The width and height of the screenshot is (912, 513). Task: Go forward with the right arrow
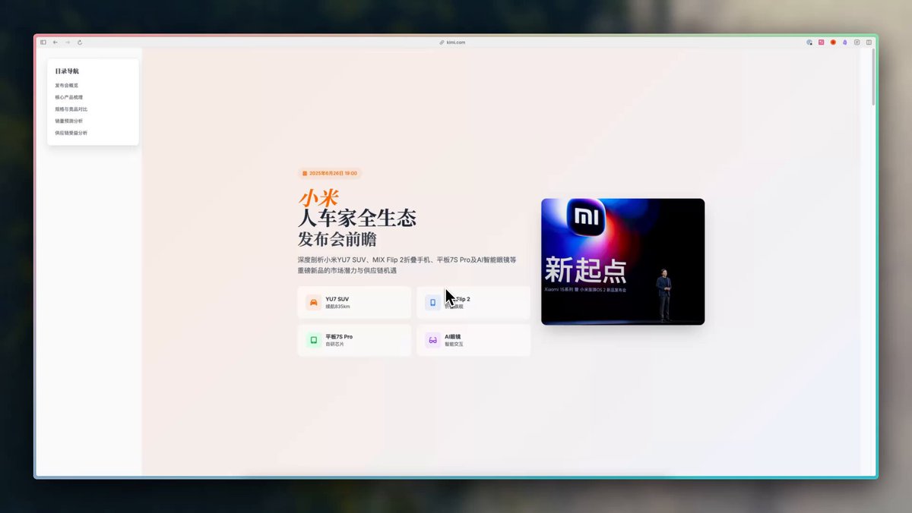coord(68,42)
